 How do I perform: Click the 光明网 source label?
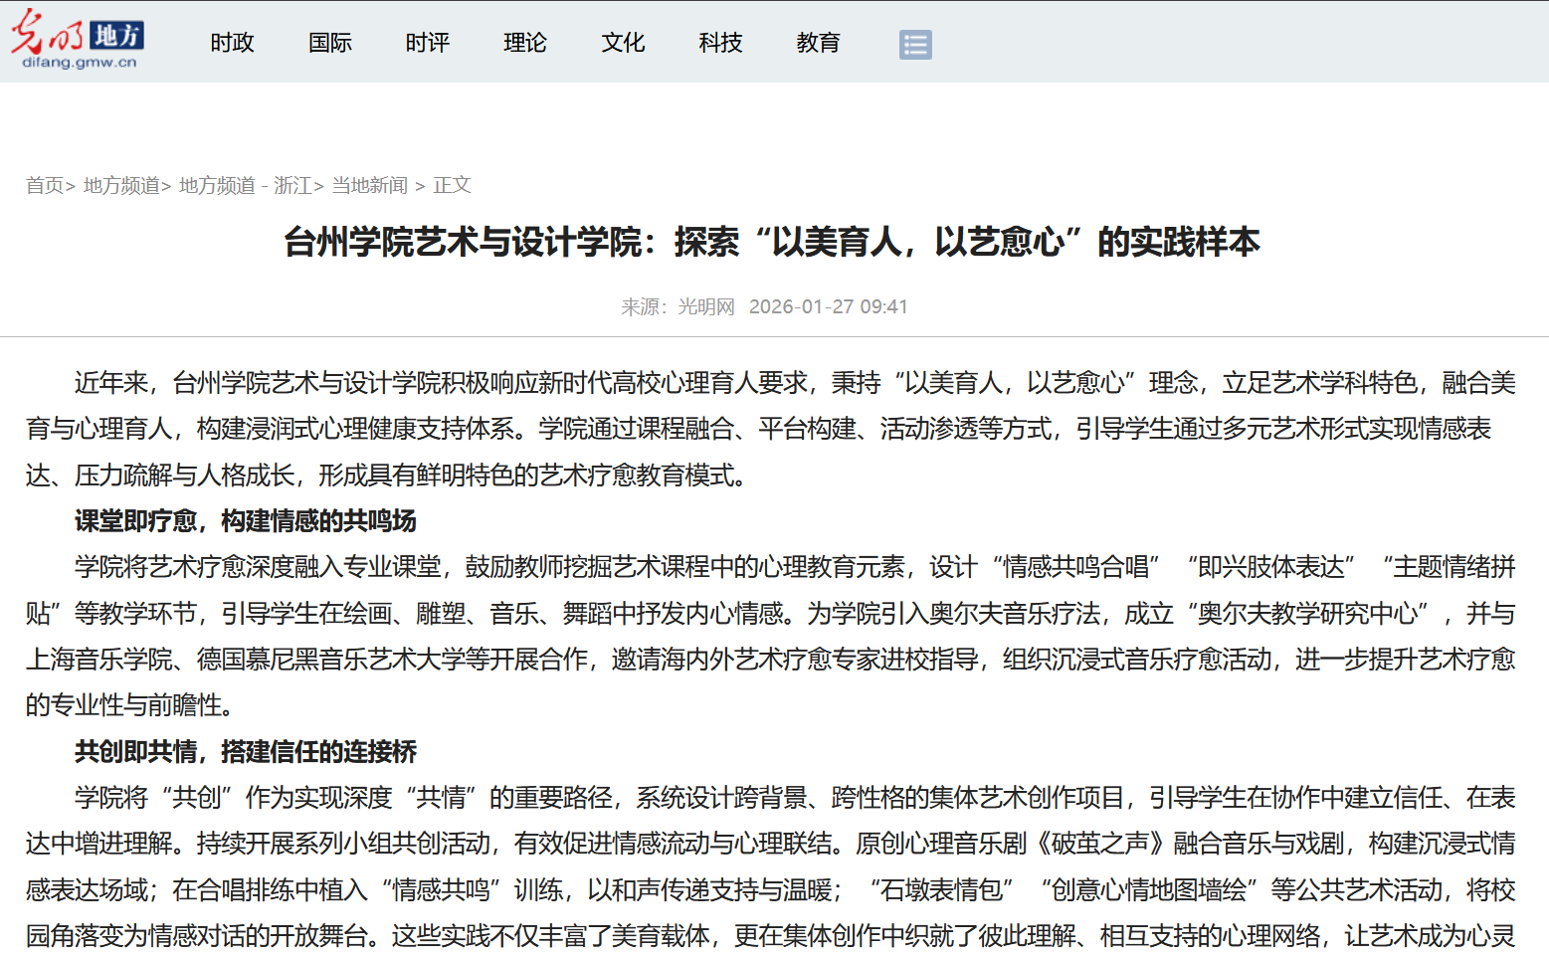click(x=705, y=307)
